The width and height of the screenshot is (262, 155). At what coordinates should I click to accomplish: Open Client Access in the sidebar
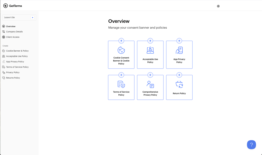point(13,37)
